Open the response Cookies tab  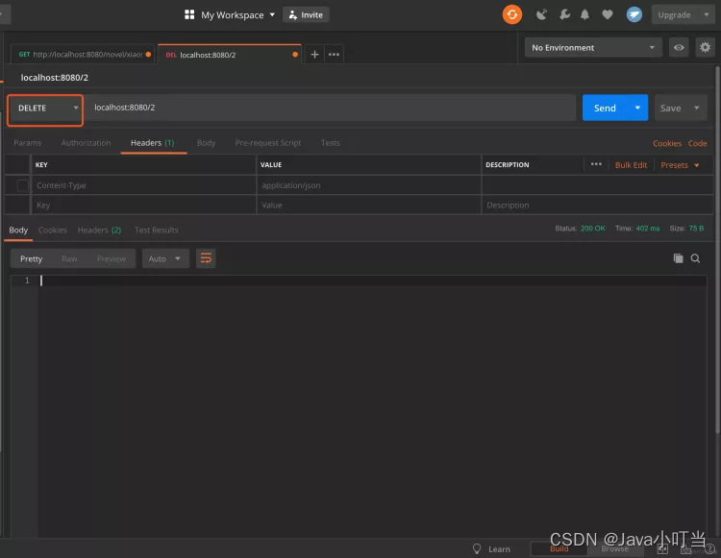point(53,230)
